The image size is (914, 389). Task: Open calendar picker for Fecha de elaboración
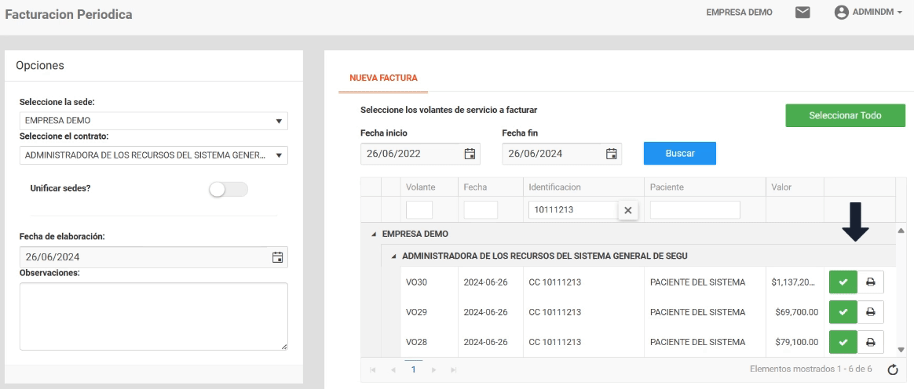pyautogui.click(x=277, y=256)
